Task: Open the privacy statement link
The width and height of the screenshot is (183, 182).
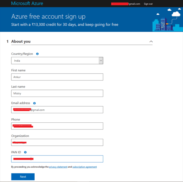Action: (58, 167)
